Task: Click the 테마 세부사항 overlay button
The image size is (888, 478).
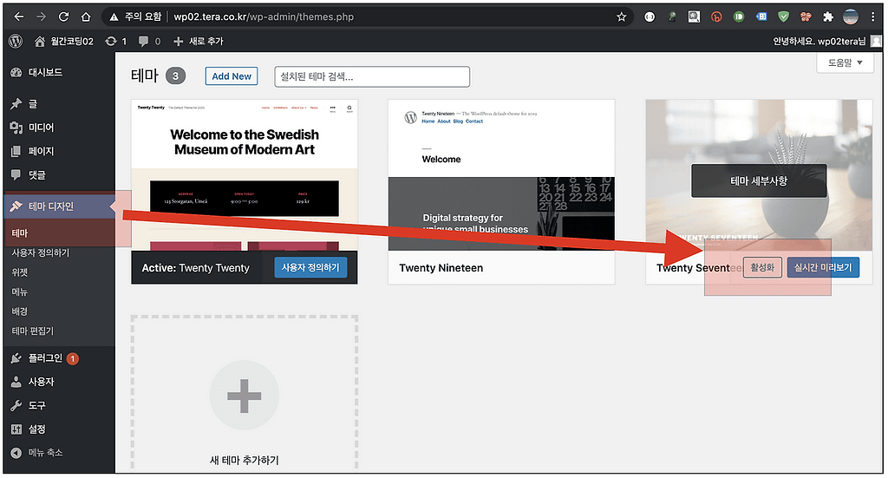Action: click(759, 180)
